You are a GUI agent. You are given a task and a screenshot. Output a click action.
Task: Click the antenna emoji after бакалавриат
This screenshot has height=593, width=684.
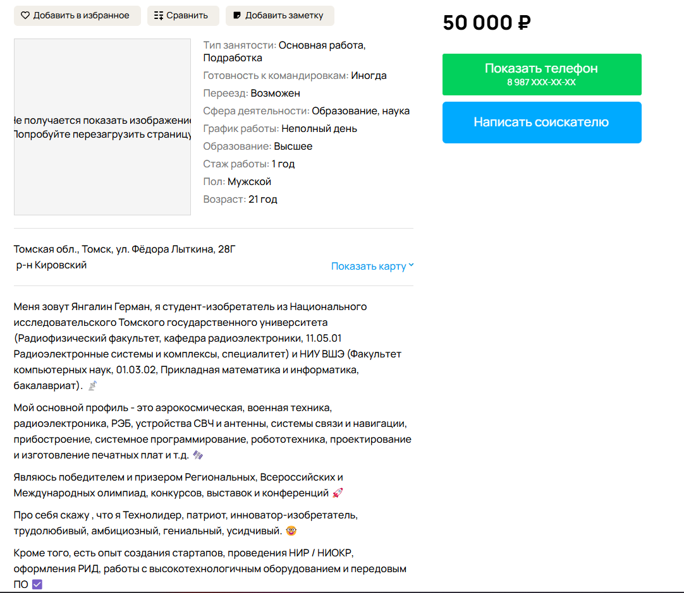tap(92, 385)
